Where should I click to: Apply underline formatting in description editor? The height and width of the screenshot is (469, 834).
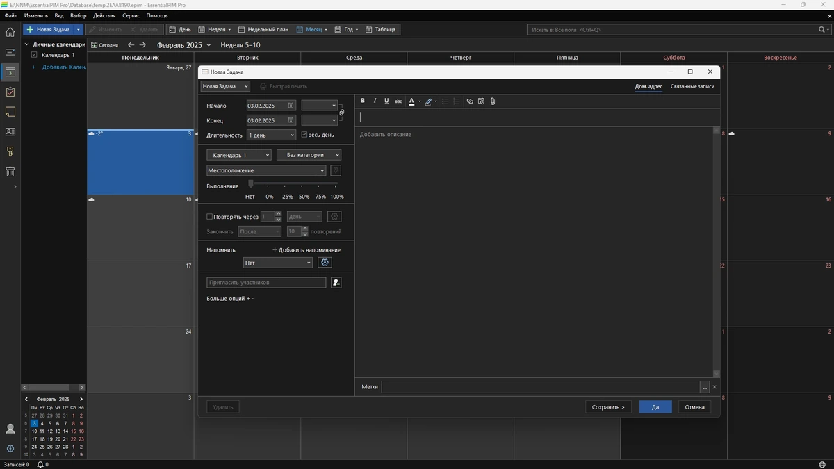[x=386, y=101]
